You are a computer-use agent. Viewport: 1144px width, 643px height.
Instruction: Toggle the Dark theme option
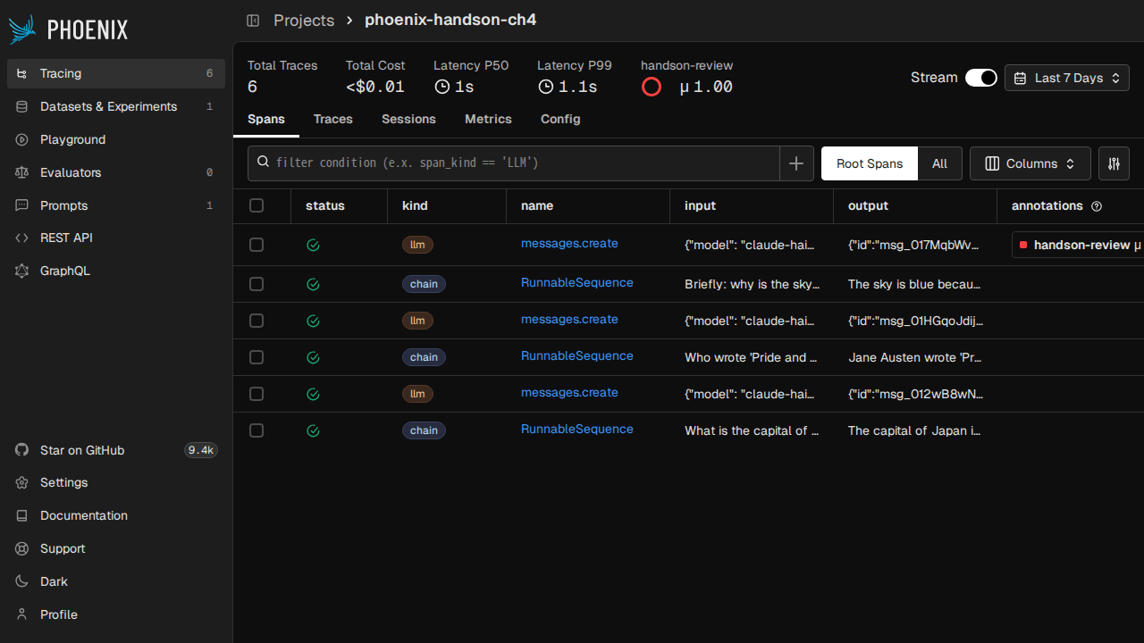click(x=54, y=581)
